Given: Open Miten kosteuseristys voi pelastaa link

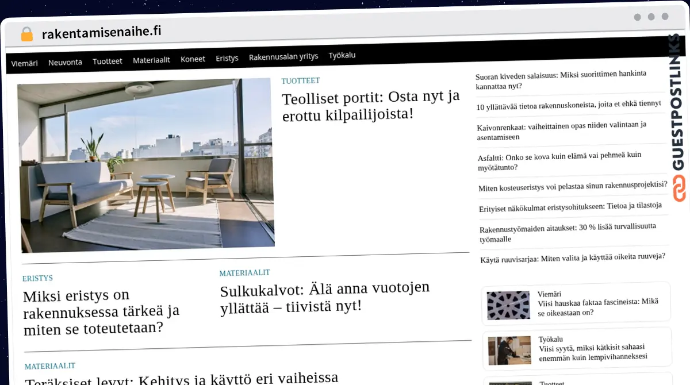Looking at the screenshot, I should tap(573, 186).
